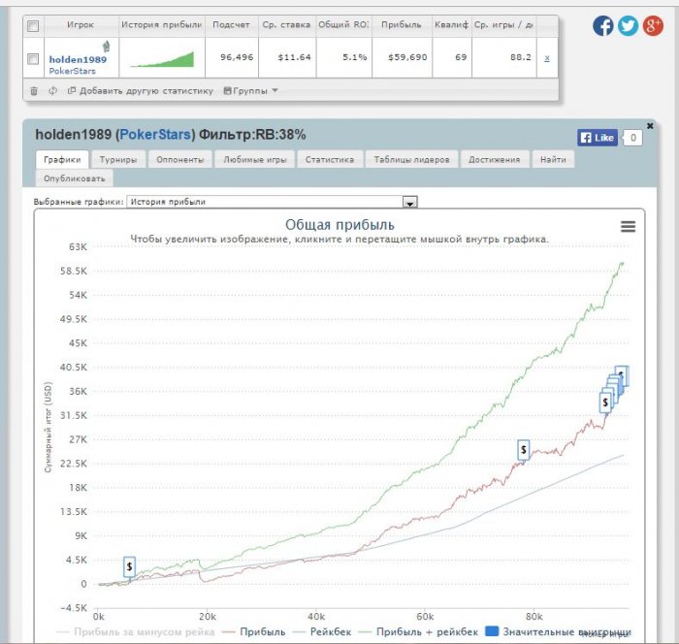Toggle the Значительные выигрыши legend entry
Viewport: 679px width, 644px height.
[x=558, y=631]
